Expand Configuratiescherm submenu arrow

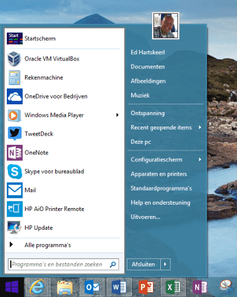(200, 160)
